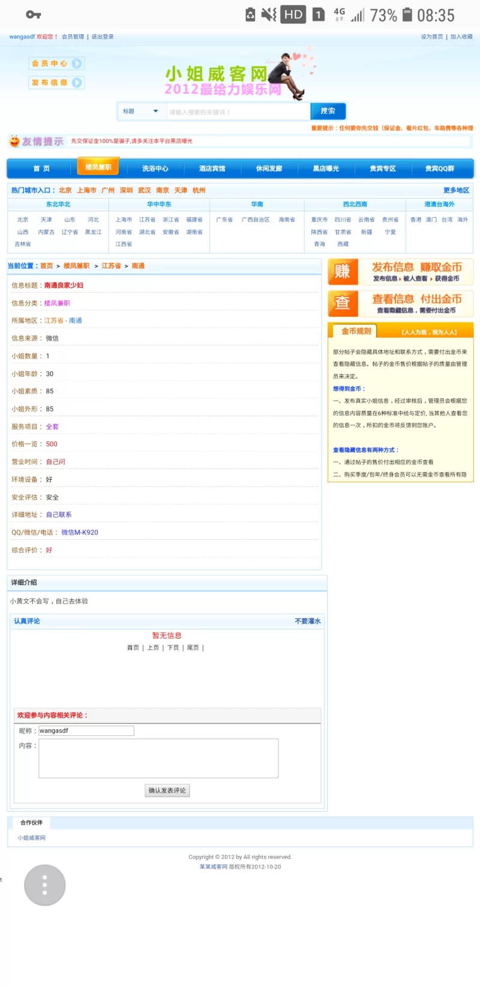Go to the 首页 navigation tab
This screenshot has height=986, width=480.
(41, 169)
